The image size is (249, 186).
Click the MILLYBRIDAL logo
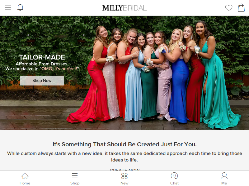coord(125,8)
